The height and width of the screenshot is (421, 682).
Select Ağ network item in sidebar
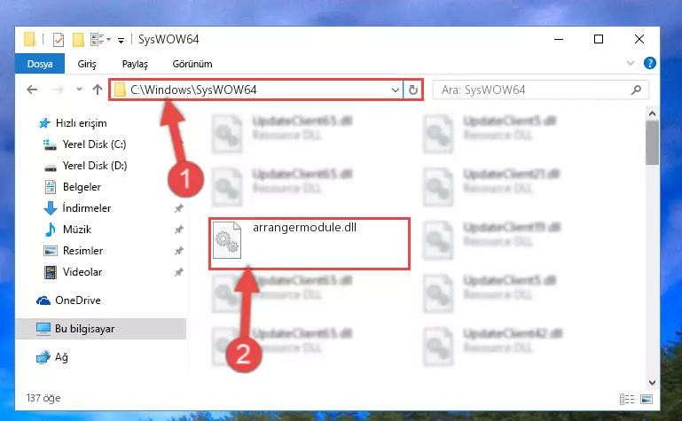tap(51, 357)
